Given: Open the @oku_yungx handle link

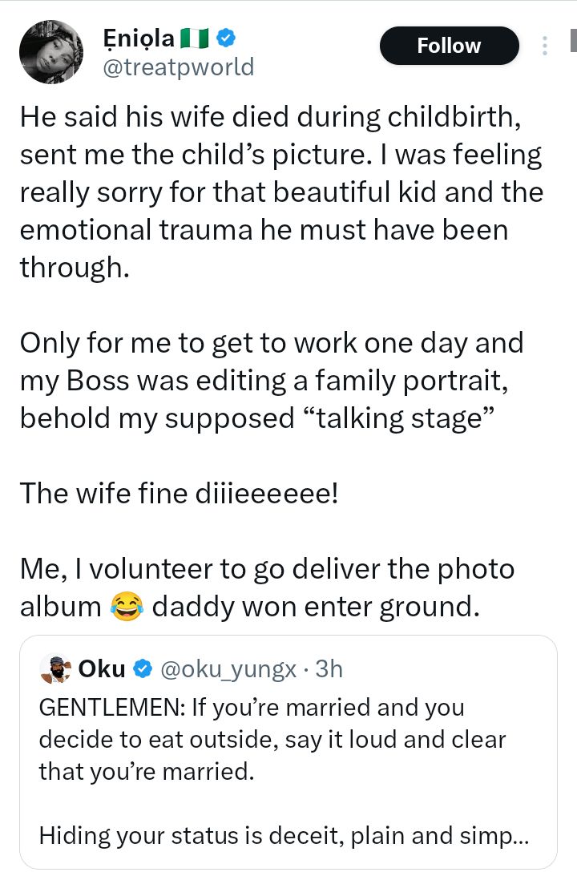Looking at the screenshot, I should (226, 668).
